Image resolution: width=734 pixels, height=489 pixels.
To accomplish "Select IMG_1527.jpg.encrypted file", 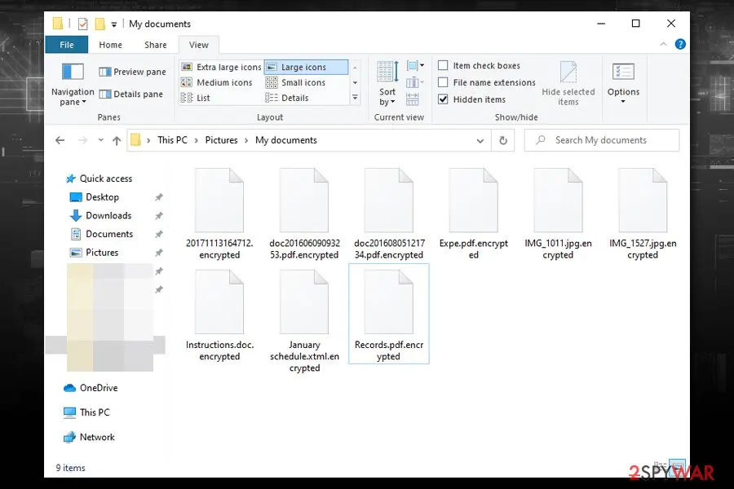I will 643,214.
